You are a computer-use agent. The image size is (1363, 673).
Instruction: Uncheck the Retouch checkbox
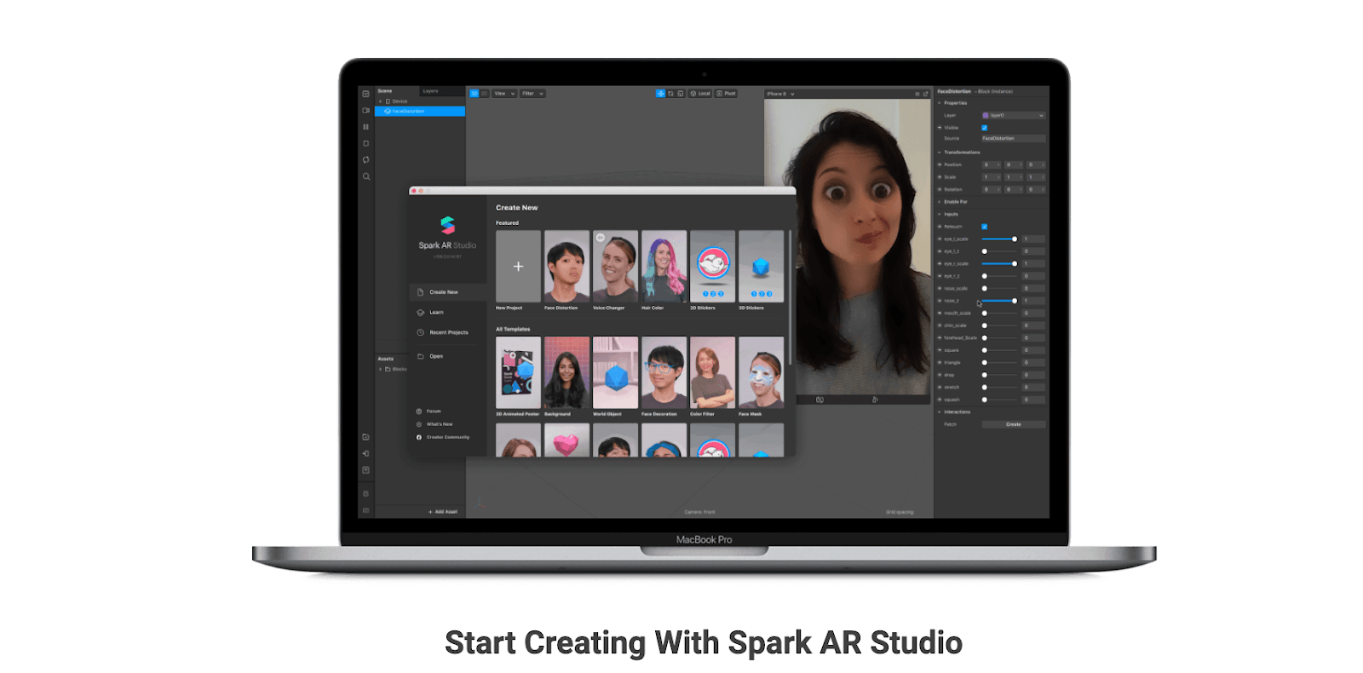[x=984, y=227]
